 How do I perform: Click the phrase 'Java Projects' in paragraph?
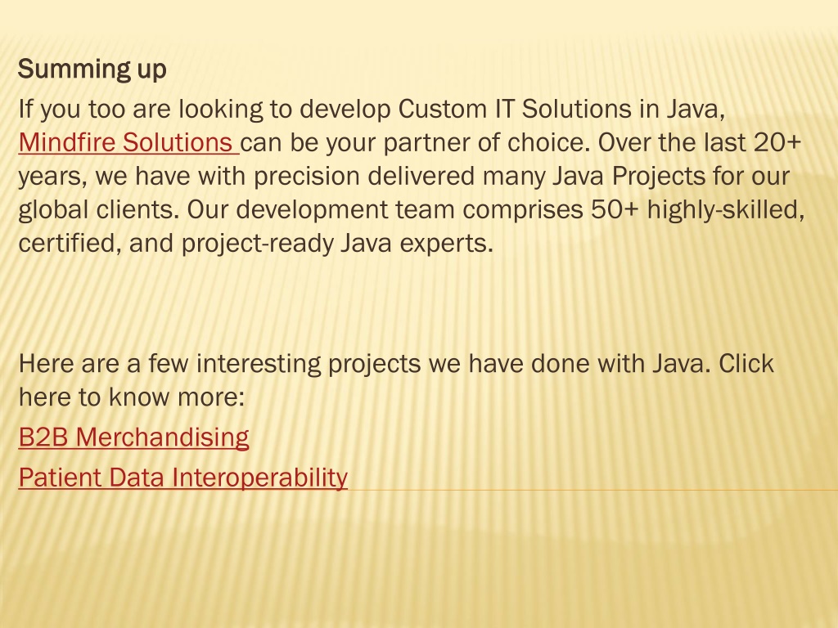[x=628, y=177]
